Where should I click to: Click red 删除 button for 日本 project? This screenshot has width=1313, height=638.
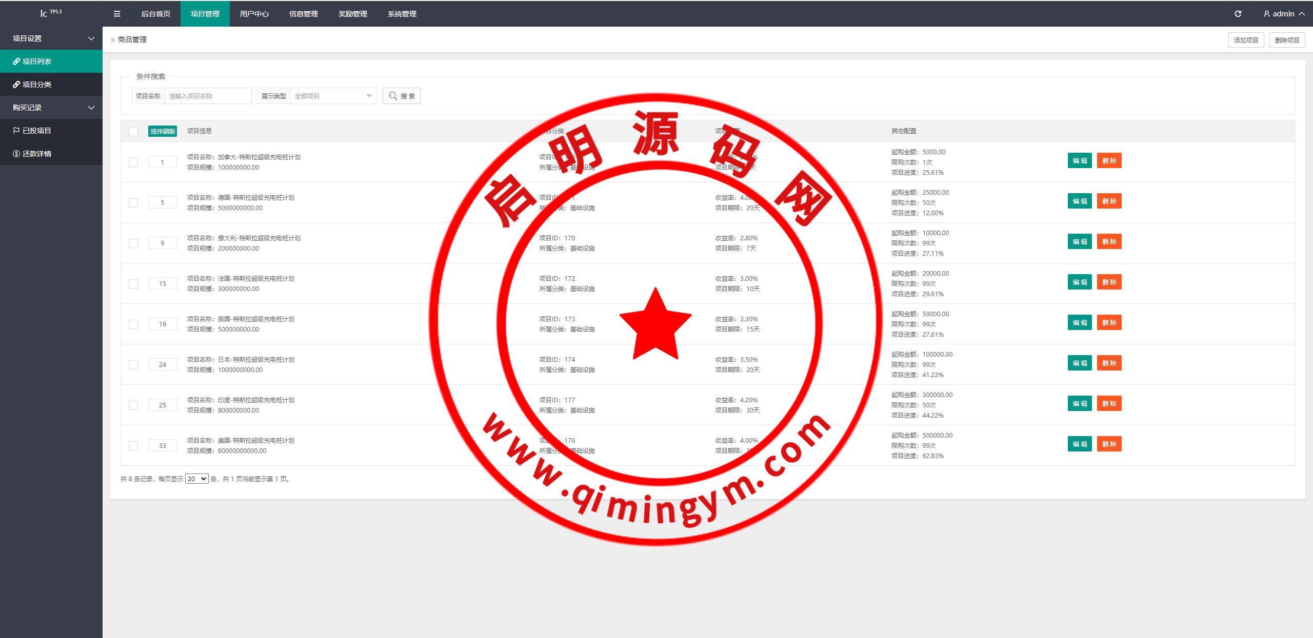(1109, 363)
